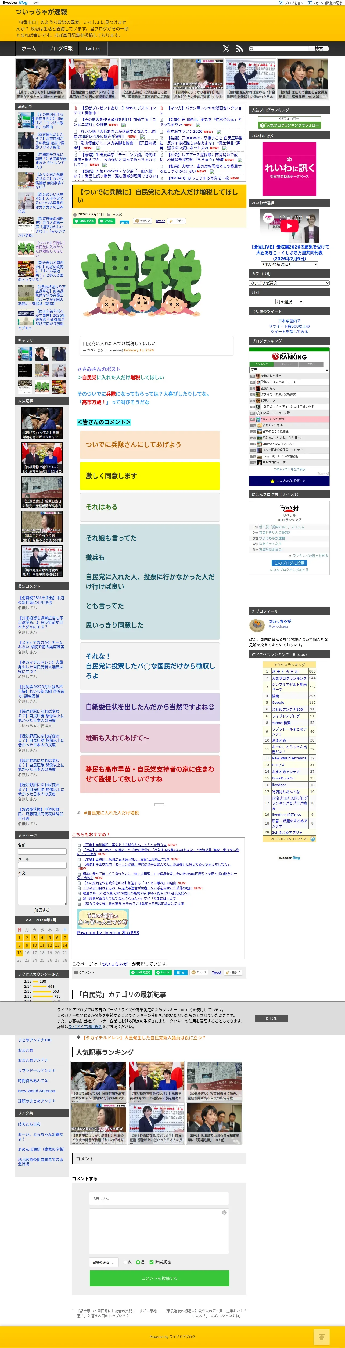Click the top Hatena 'B!' bookmark button

pos(124,222)
